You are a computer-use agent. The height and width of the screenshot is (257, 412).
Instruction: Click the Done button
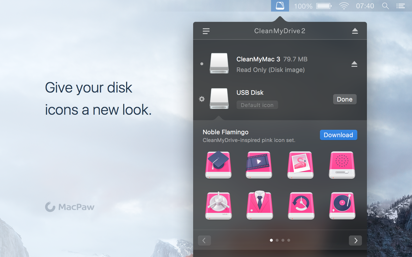pyautogui.click(x=345, y=99)
